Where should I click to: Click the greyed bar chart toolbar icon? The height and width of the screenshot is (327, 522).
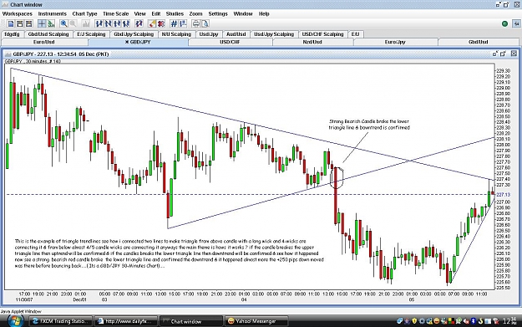point(85,23)
